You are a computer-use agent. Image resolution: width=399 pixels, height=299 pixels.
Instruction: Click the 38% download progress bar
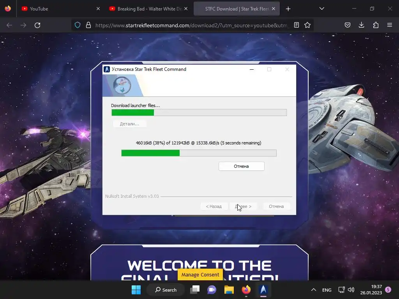[x=199, y=153]
